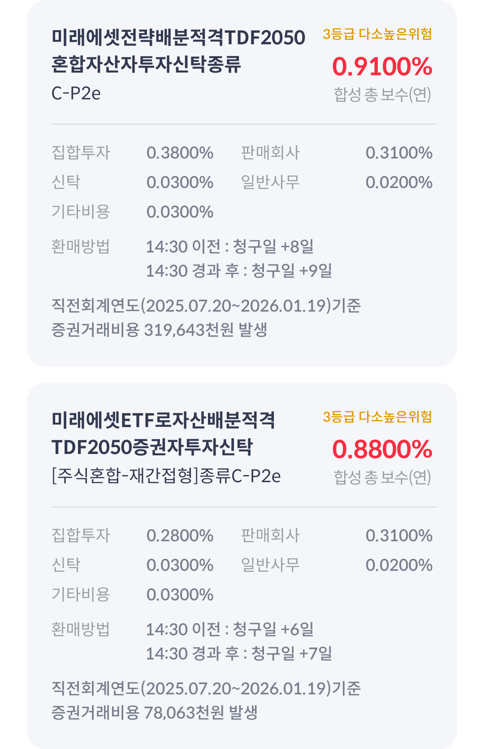Select 기타비용 row in the first card

132,212
